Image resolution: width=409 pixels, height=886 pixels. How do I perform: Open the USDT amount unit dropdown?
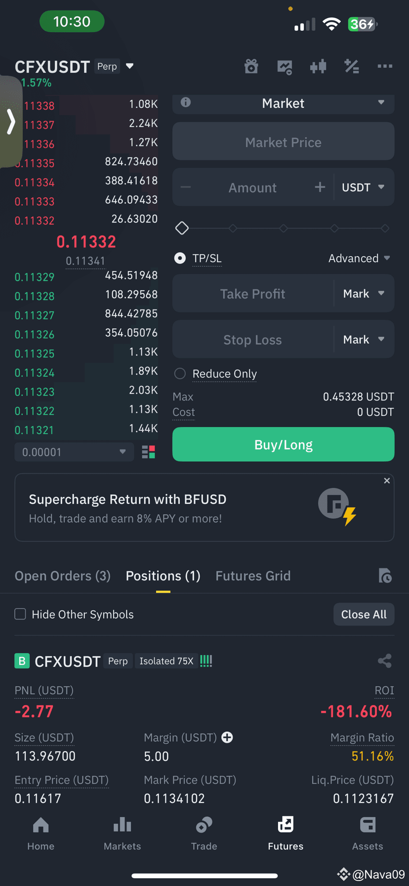tap(364, 187)
